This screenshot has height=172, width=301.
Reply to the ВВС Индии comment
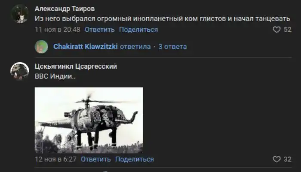95,159
